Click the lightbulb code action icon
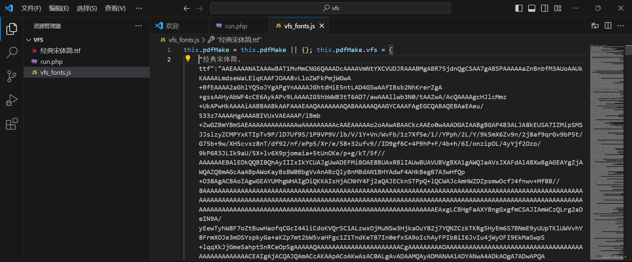The height and width of the screenshot is (262, 632). point(188,59)
